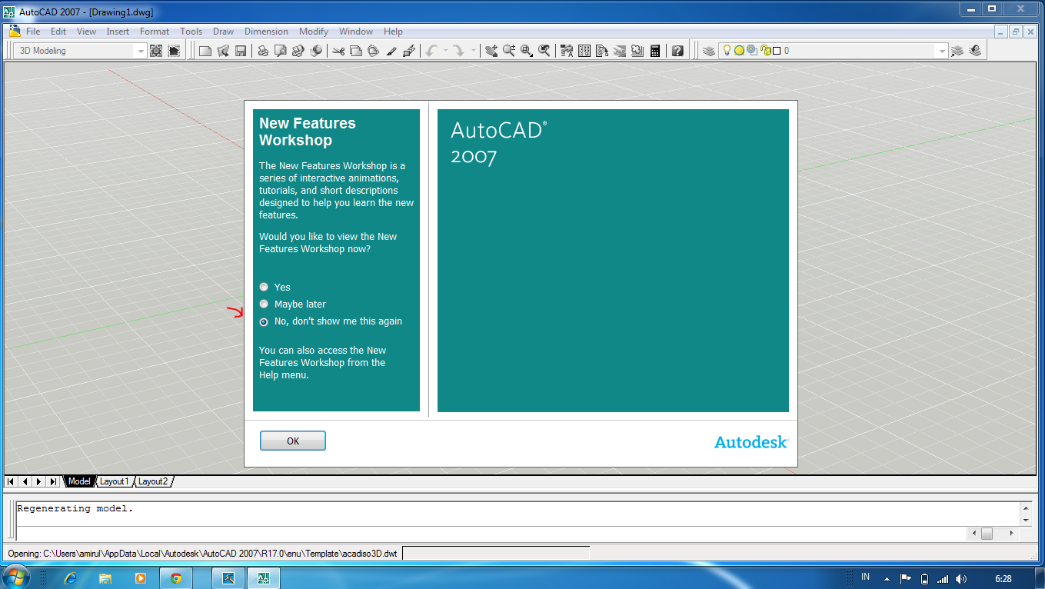
Task: Open the QuickCalc calculator icon
Action: pos(655,51)
